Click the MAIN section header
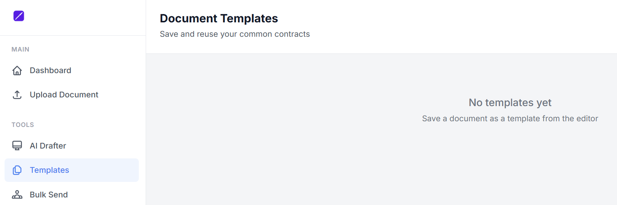The width and height of the screenshot is (617, 205). pyautogui.click(x=20, y=49)
